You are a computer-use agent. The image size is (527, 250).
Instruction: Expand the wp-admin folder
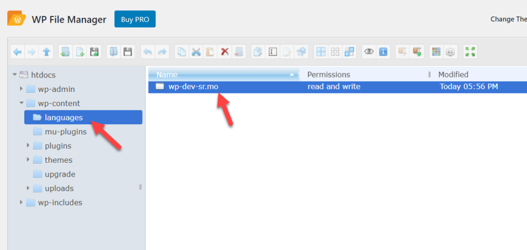tap(21, 89)
